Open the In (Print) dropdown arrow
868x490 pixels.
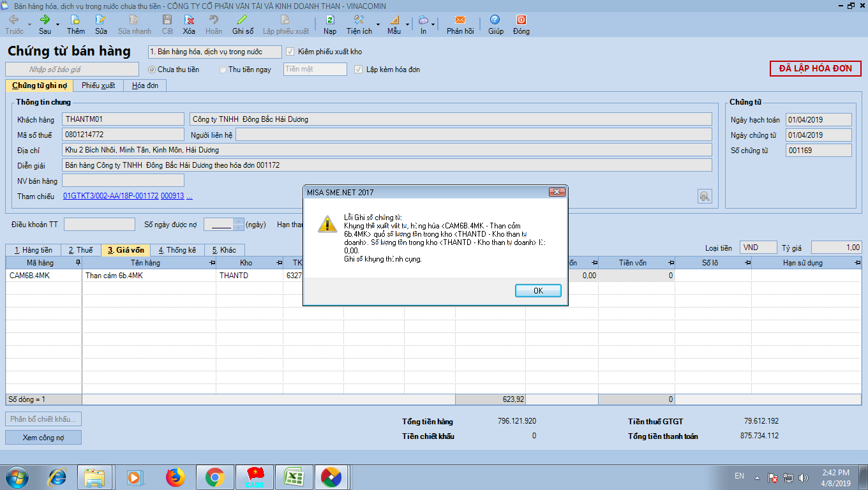coord(433,25)
